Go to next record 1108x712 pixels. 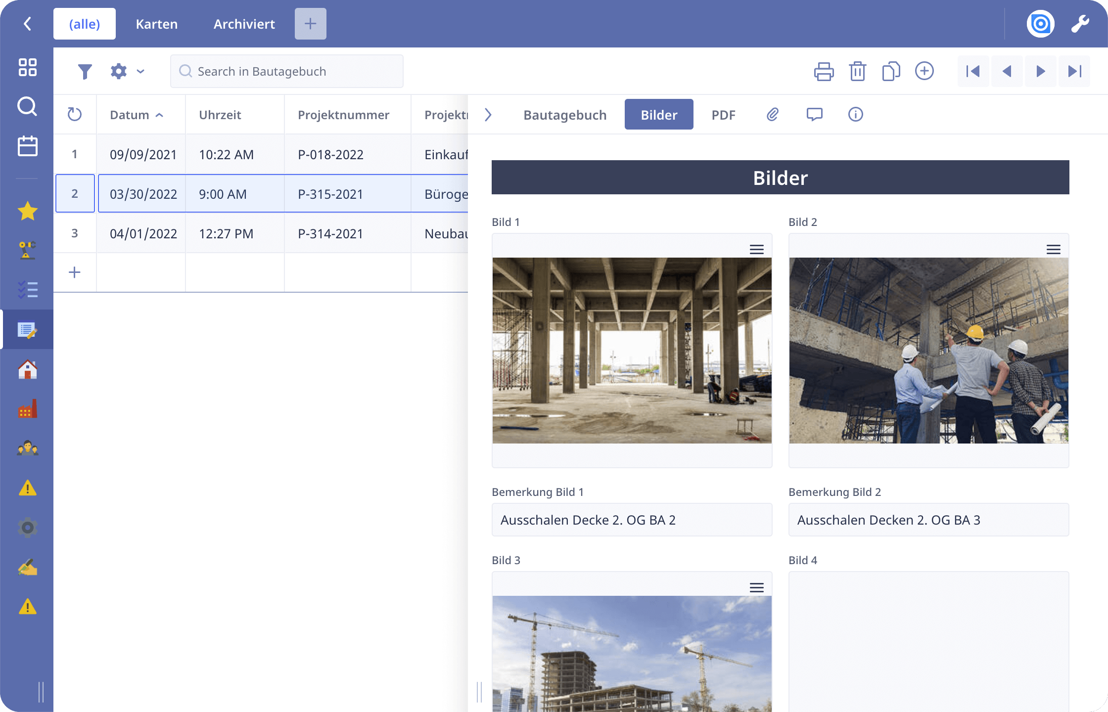pyautogui.click(x=1040, y=71)
